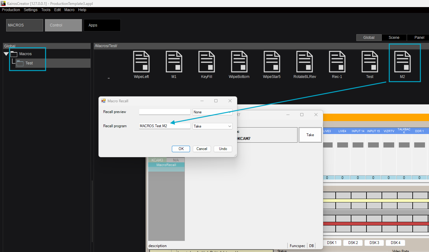
Task: Select the WipeStar5 macro icon
Action: click(x=272, y=62)
